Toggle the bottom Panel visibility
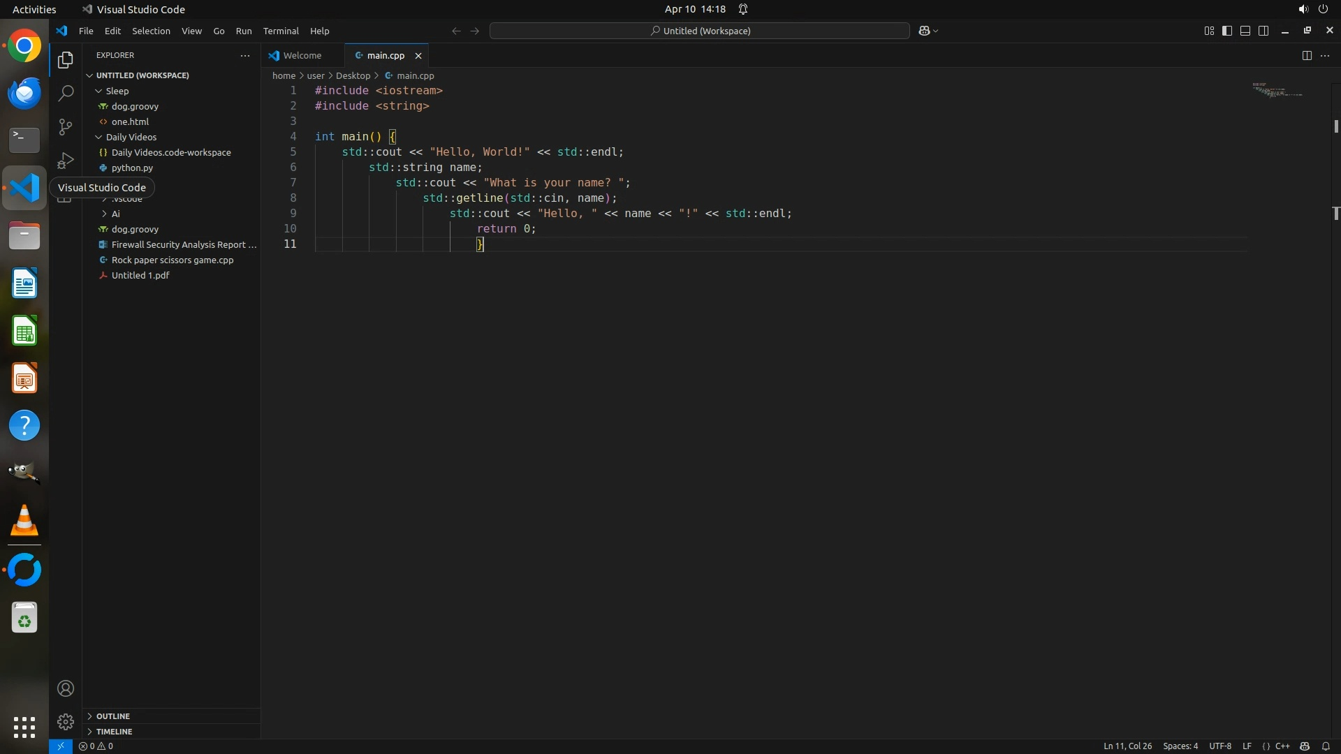This screenshot has height=754, width=1341. pyautogui.click(x=1245, y=31)
